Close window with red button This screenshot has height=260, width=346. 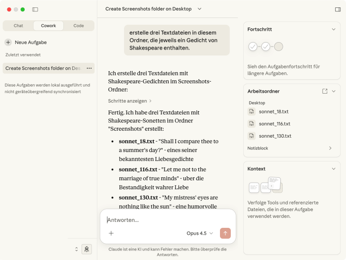tap(9, 9)
